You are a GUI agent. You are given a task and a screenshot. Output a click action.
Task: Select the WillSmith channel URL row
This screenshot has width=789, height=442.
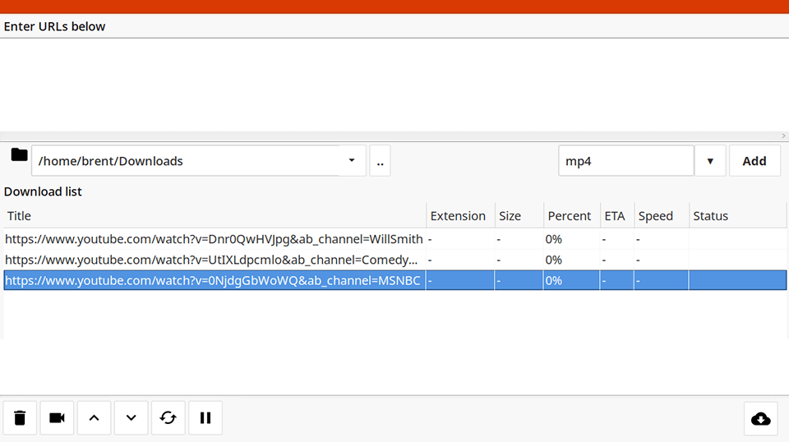[214, 239]
